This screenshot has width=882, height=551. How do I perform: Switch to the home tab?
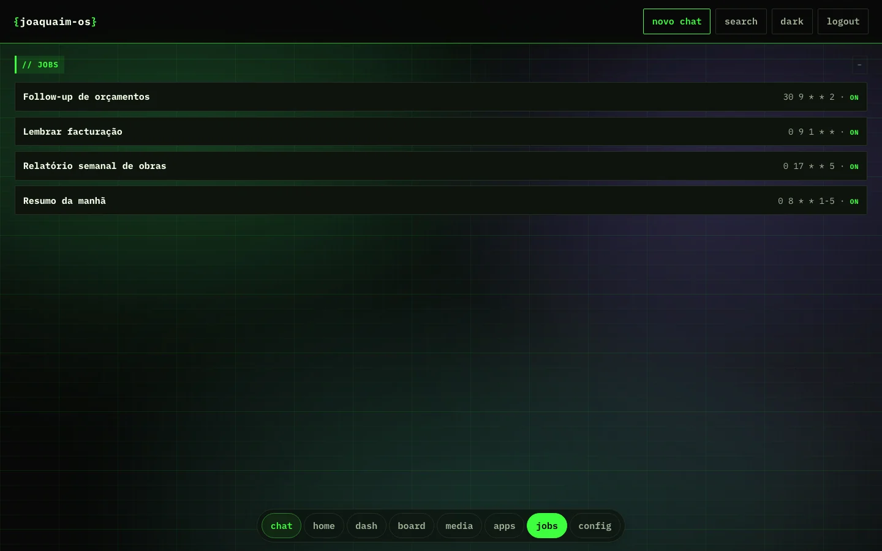[x=324, y=526]
